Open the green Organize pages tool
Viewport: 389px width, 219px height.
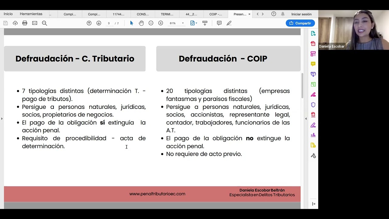(313, 84)
